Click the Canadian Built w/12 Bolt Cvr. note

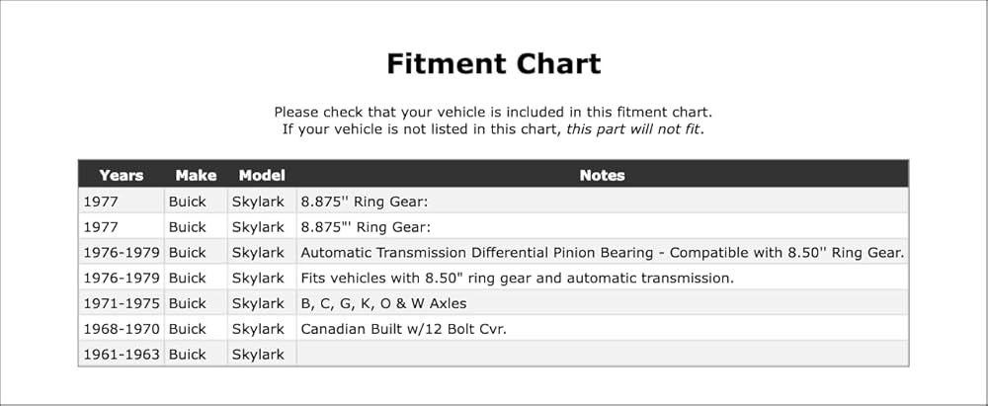pyautogui.click(x=403, y=329)
